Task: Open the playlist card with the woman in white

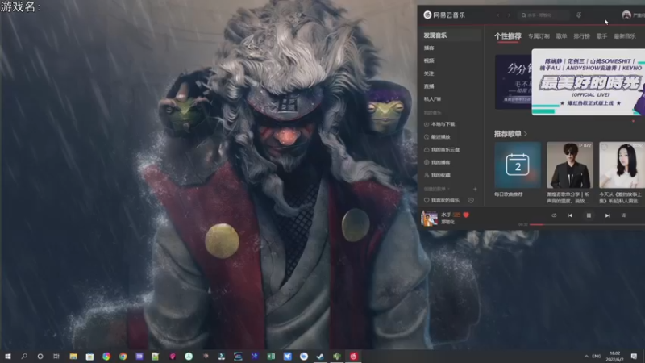Action: coord(622,165)
